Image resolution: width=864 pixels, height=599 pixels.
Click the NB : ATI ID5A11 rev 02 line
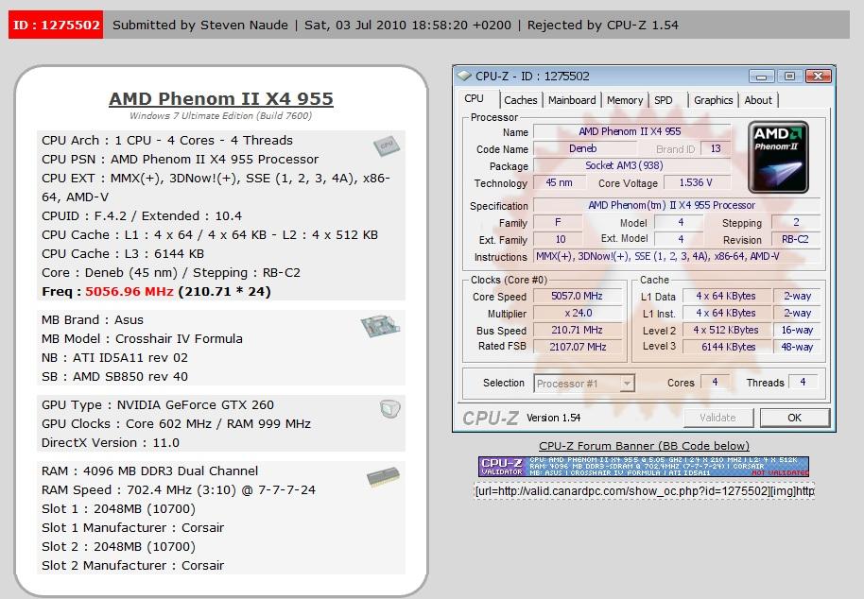[114, 358]
